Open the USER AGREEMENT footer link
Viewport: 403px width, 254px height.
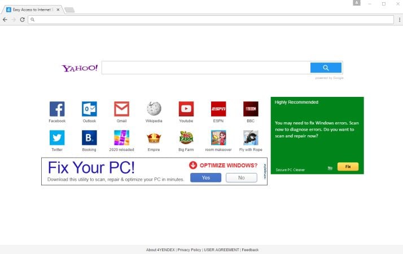click(222, 249)
